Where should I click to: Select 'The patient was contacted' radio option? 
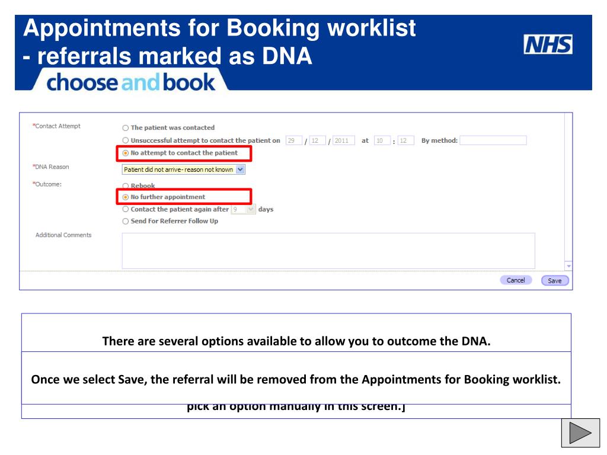tap(126, 128)
